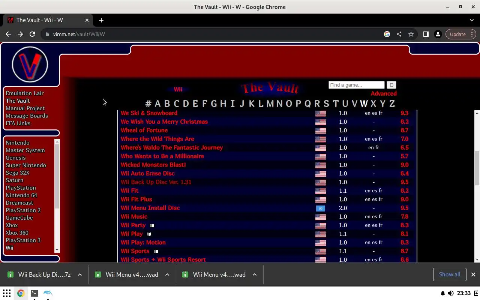Open Wii Back Up Disc Ver. 1.31 link
Screen dimensions: 480x300
156,182
